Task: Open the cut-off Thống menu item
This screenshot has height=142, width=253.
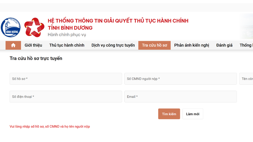Action: pyautogui.click(x=246, y=45)
